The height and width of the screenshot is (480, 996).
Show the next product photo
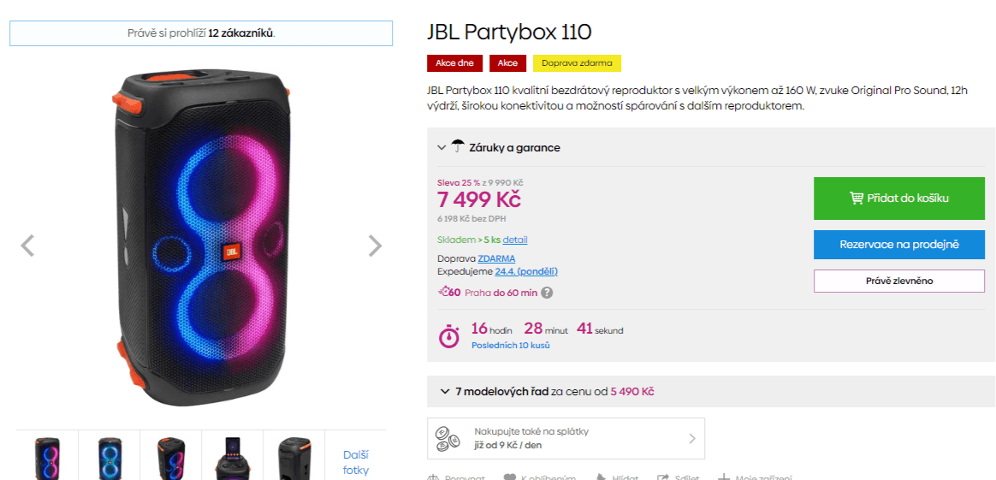click(375, 246)
